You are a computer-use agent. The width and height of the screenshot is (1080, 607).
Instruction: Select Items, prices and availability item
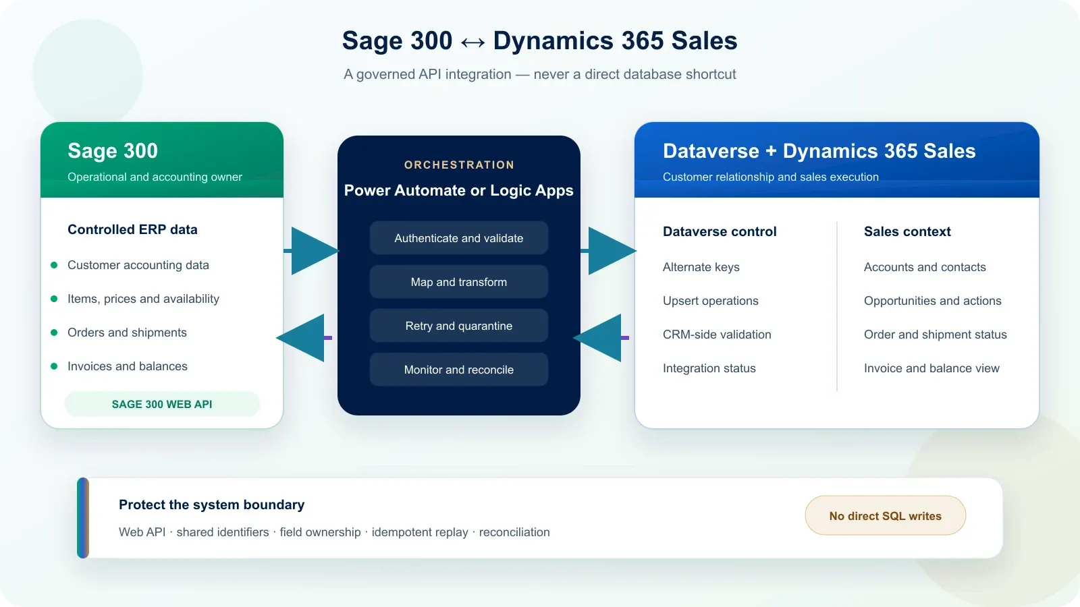(143, 299)
